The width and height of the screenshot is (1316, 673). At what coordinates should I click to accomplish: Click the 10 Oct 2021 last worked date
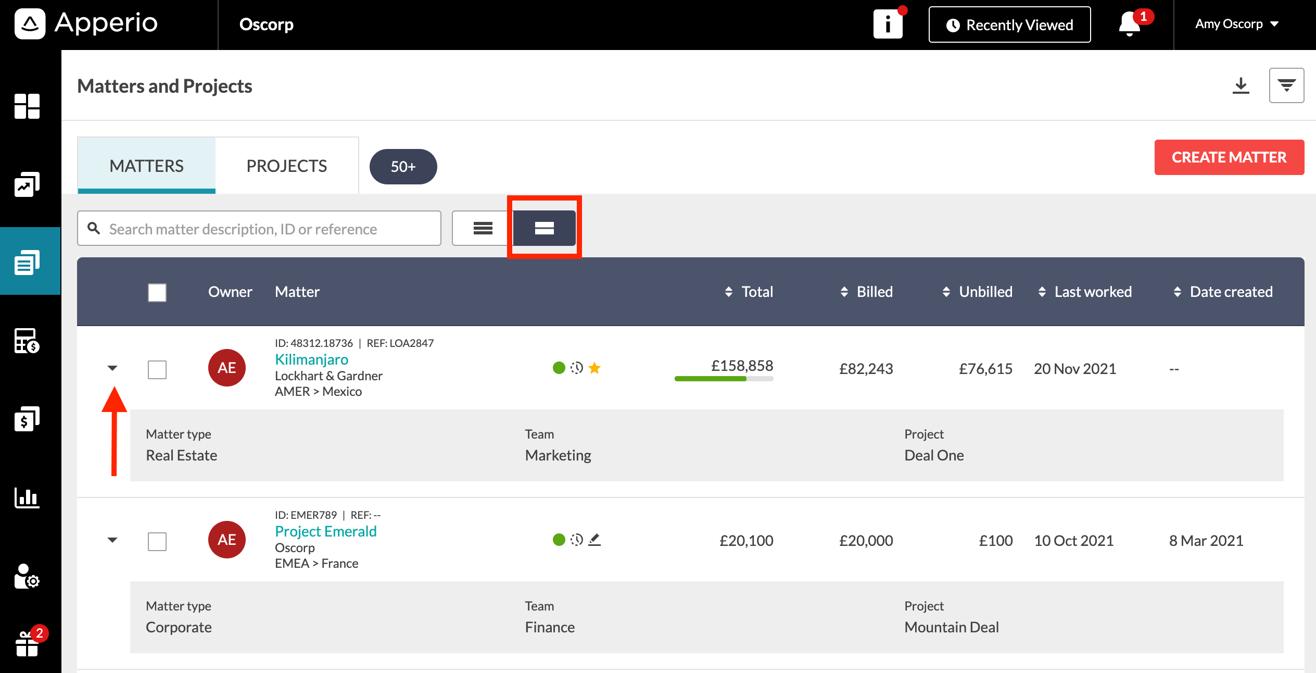pos(1074,541)
